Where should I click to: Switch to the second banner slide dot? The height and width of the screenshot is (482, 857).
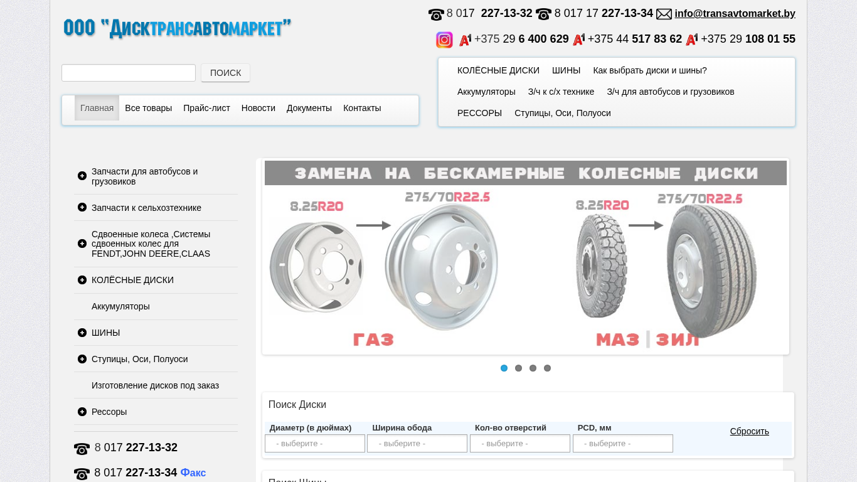click(x=518, y=368)
